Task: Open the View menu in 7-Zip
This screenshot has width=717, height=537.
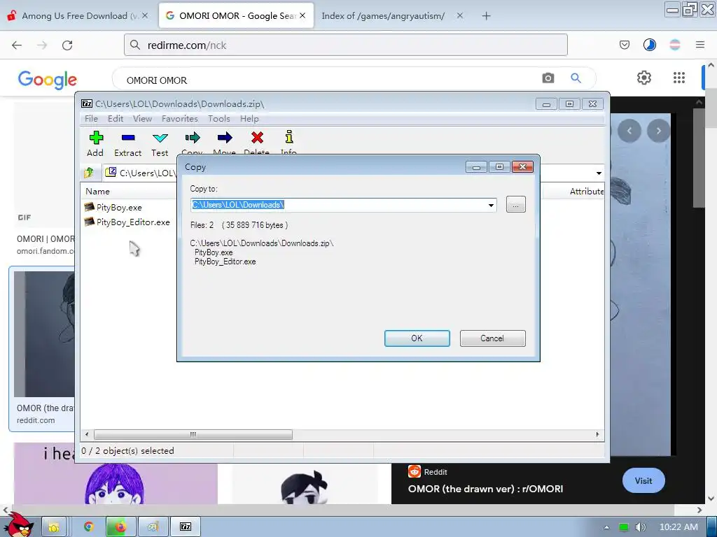Action: click(x=142, y=119)
